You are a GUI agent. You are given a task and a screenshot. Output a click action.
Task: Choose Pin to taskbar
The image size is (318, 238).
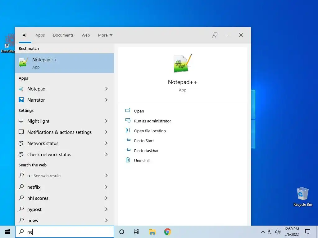146,151
